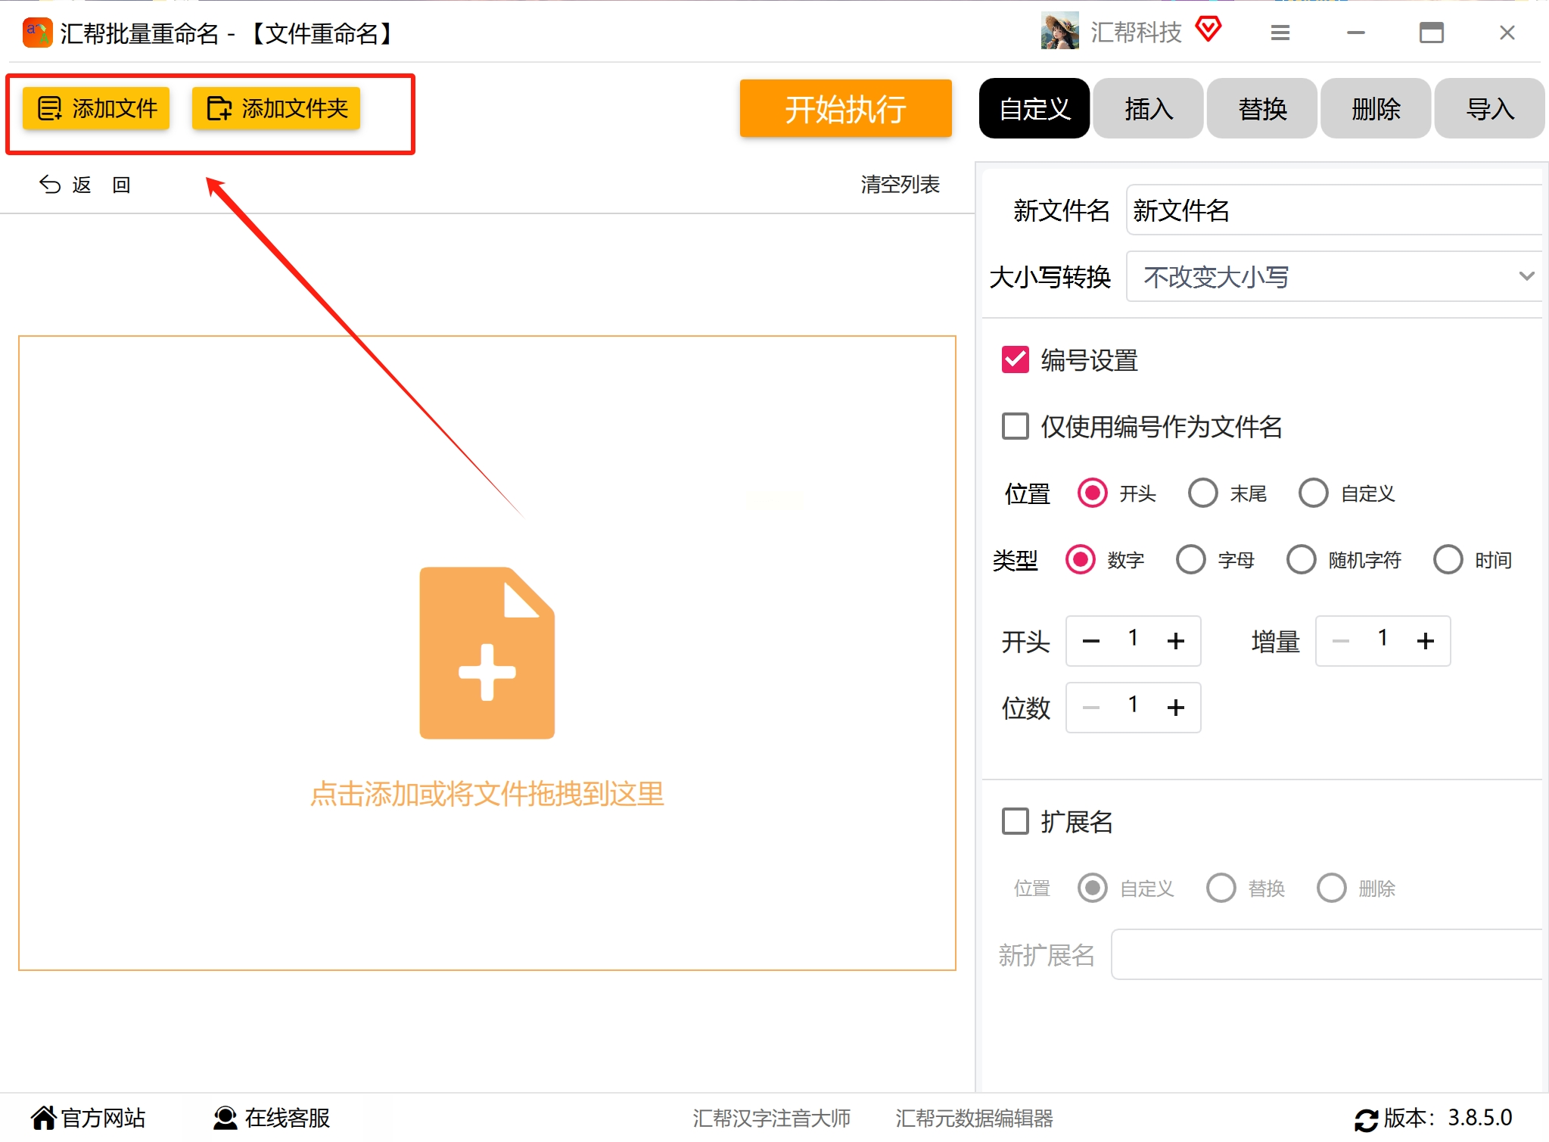Enable the 扩展名 checkbox
Viewport: 1549px width, 1142px height.
1015,821
